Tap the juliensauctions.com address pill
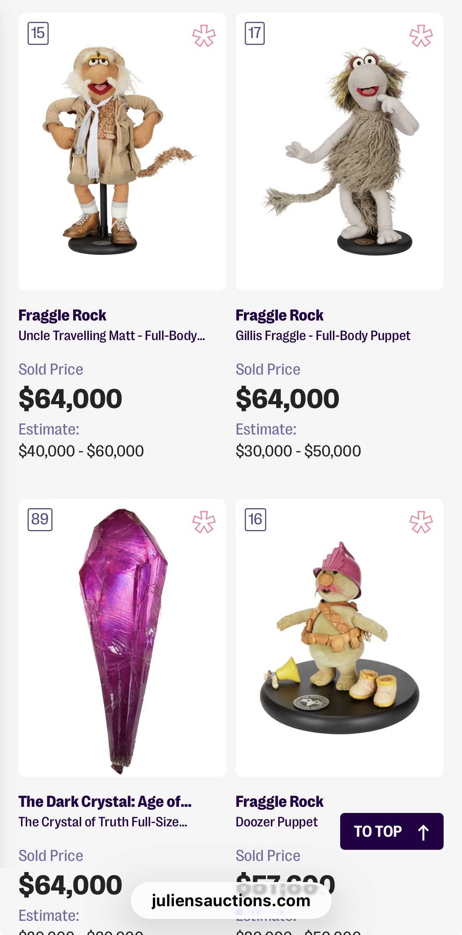The height and width of the screenshot is (935, 462). point(231,900)
